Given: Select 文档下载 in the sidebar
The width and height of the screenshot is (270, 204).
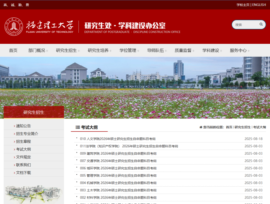Looking at the screenshot, I should 23,173.
